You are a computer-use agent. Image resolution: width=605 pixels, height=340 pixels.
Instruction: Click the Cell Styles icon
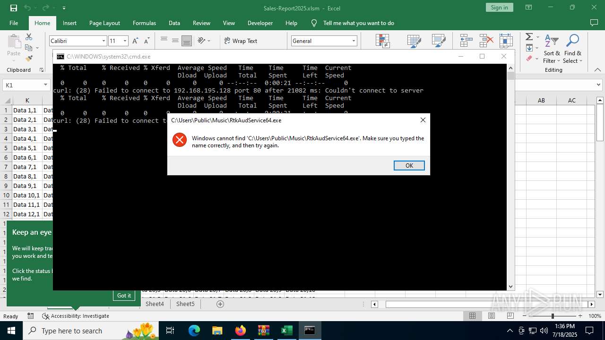(438, 41)
